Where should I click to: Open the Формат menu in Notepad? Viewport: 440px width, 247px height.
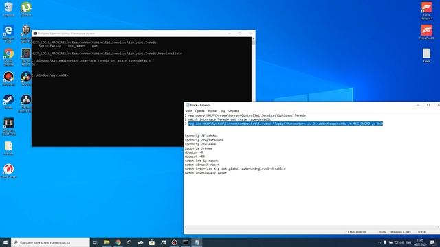click(212, 111)
